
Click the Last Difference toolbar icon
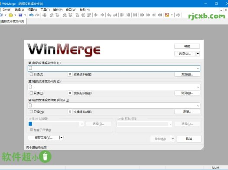[89, 15]
